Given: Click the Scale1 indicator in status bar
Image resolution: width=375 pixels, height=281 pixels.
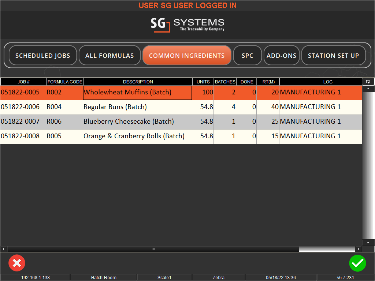Looking at the screenshot, I should click(x=164, y=277).
